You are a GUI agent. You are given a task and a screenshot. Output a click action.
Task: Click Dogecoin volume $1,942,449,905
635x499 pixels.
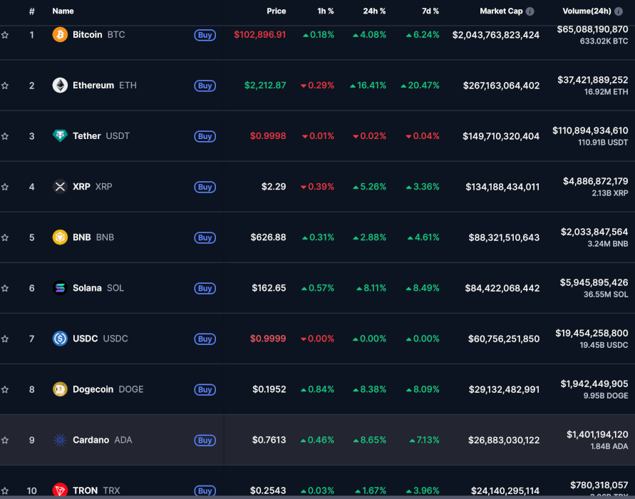click(594, 384)
